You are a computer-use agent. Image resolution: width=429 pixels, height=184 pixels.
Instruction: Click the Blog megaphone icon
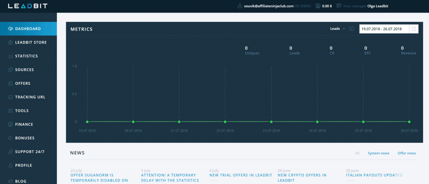click(x=10, y=181)
